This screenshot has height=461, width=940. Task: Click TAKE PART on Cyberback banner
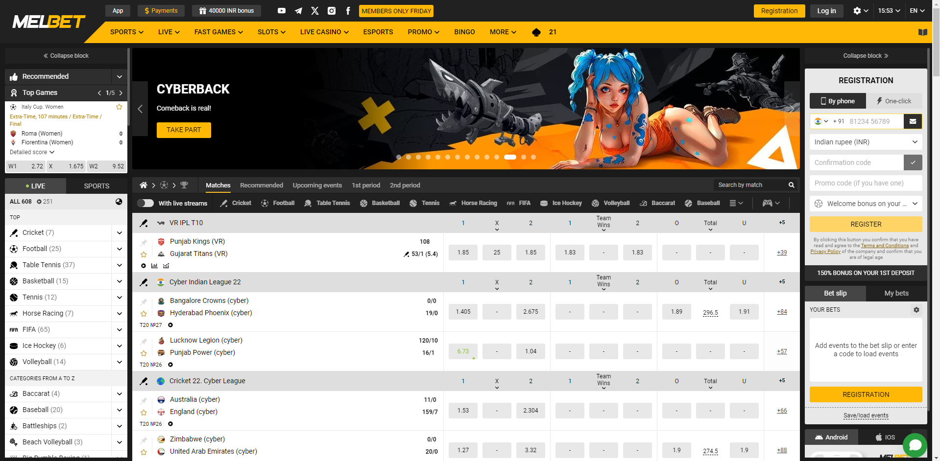coord(184,130)
